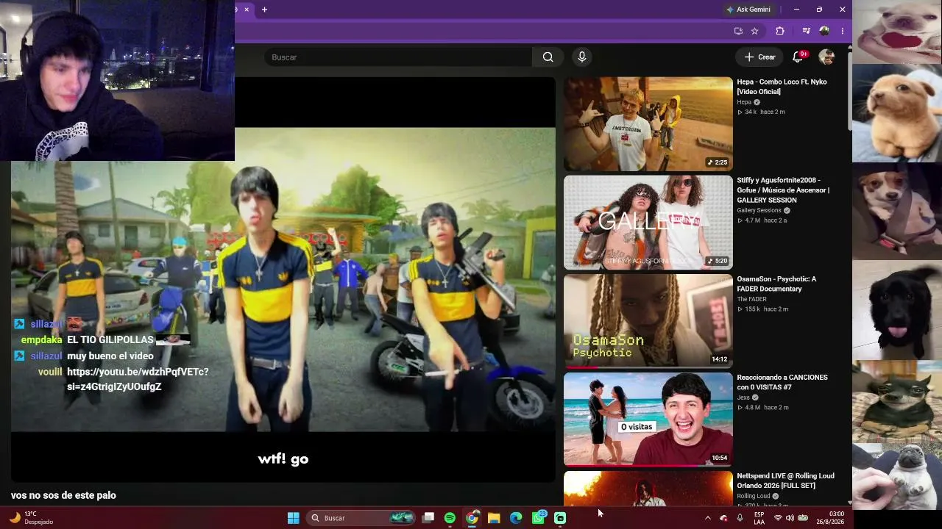Open the Kick app on the taskbar
The width and height of the screenshot is (942, 529).
tap(560, 518)
